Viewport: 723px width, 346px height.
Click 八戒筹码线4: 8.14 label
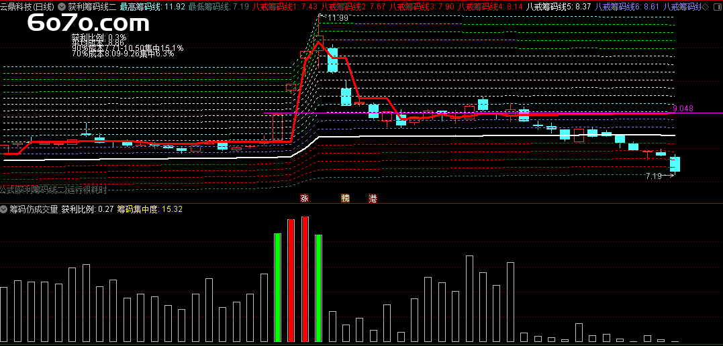pos(489,7)
